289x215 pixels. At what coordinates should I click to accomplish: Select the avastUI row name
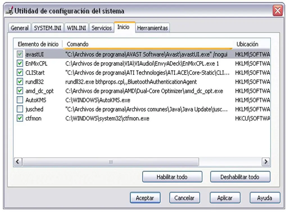(35, 54)
